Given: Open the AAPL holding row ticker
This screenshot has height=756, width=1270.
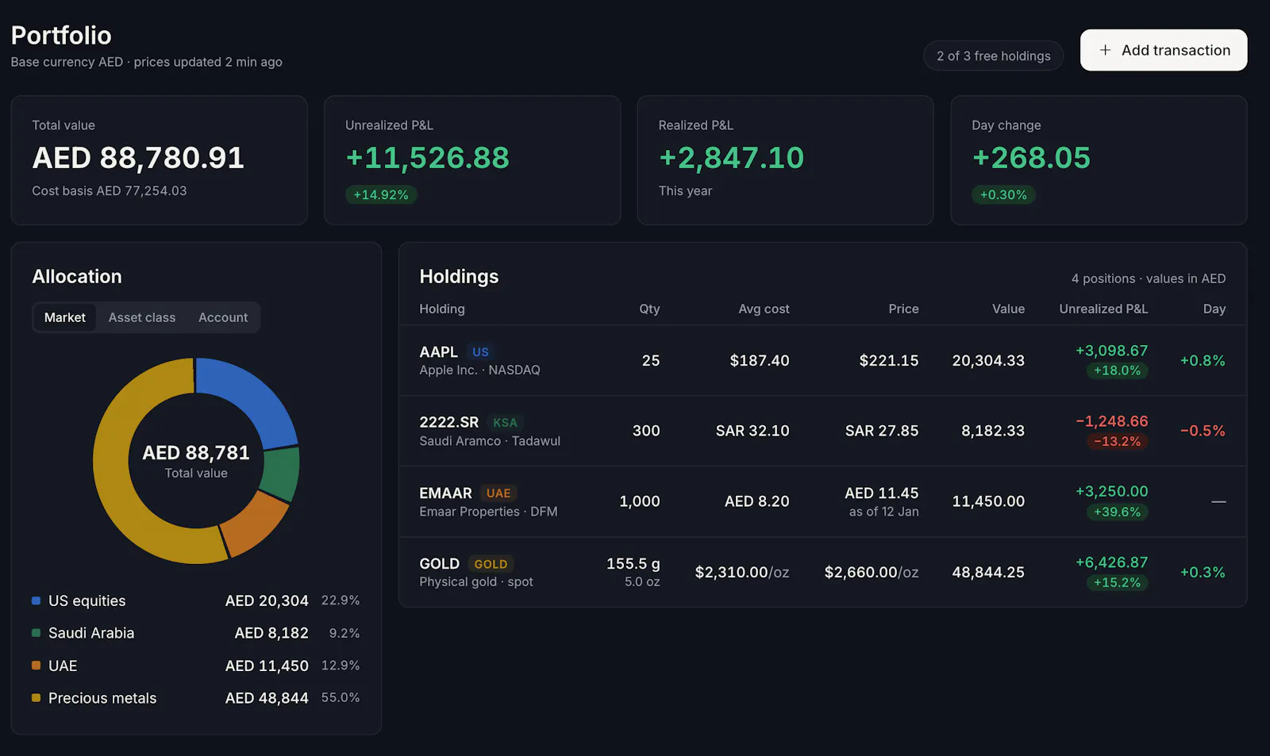Looking at the screenshot, I should click(x=438, y=351).
